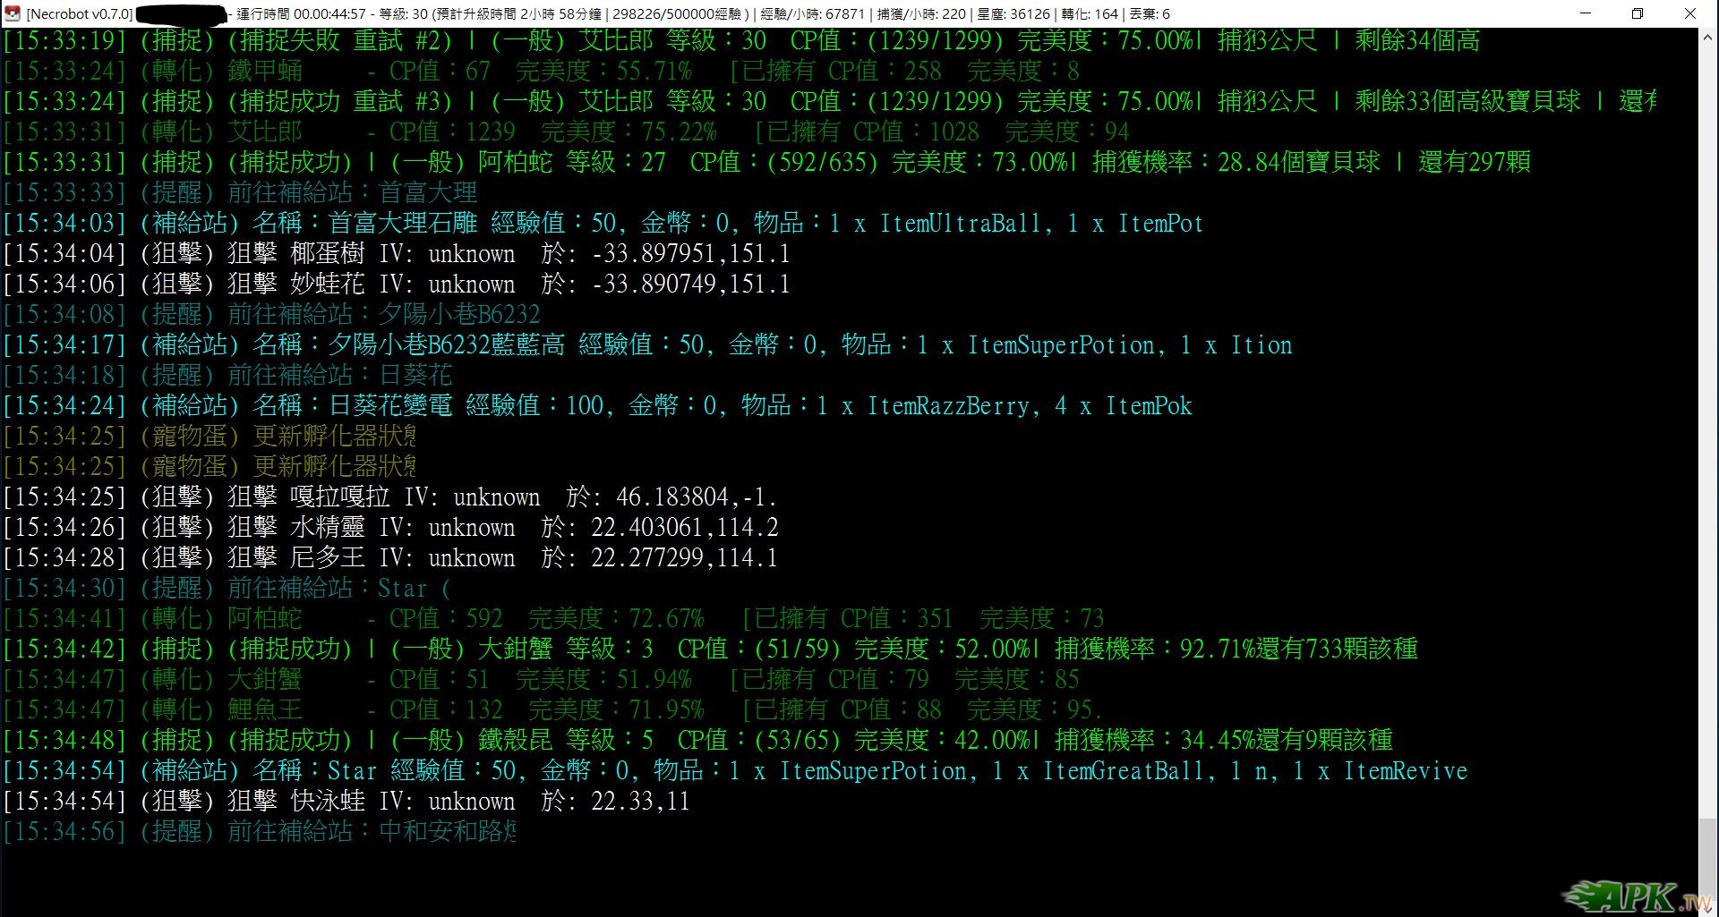Click "鐵殼昆" in the 15:34:48 capture line
Image resolution: width=1719 pixels, height=917 pixels.
click(x=515, y=741)
